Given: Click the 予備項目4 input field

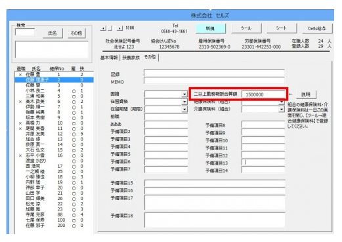Looking at the screenshot, I should [166, 147].
